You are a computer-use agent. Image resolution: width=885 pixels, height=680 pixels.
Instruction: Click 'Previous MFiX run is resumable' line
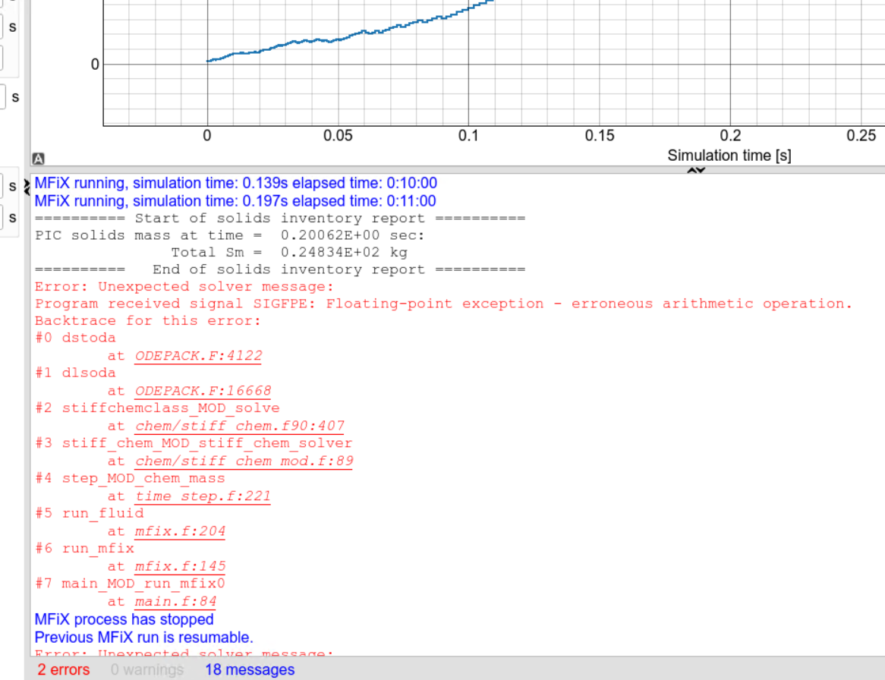coord(143,637)
